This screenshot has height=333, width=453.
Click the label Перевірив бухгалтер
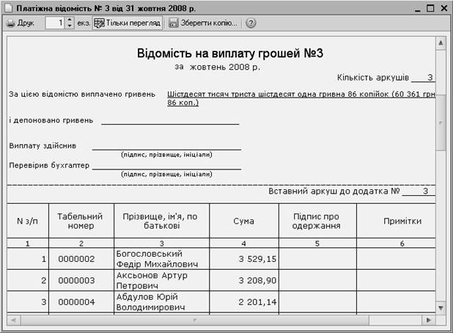pos(49,165)
